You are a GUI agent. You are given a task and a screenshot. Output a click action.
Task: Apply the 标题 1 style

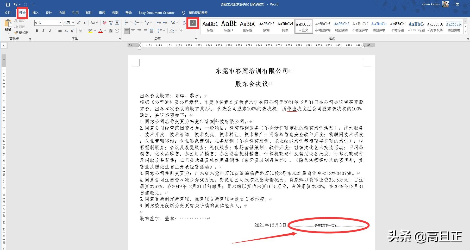click(x=228, y=26)
